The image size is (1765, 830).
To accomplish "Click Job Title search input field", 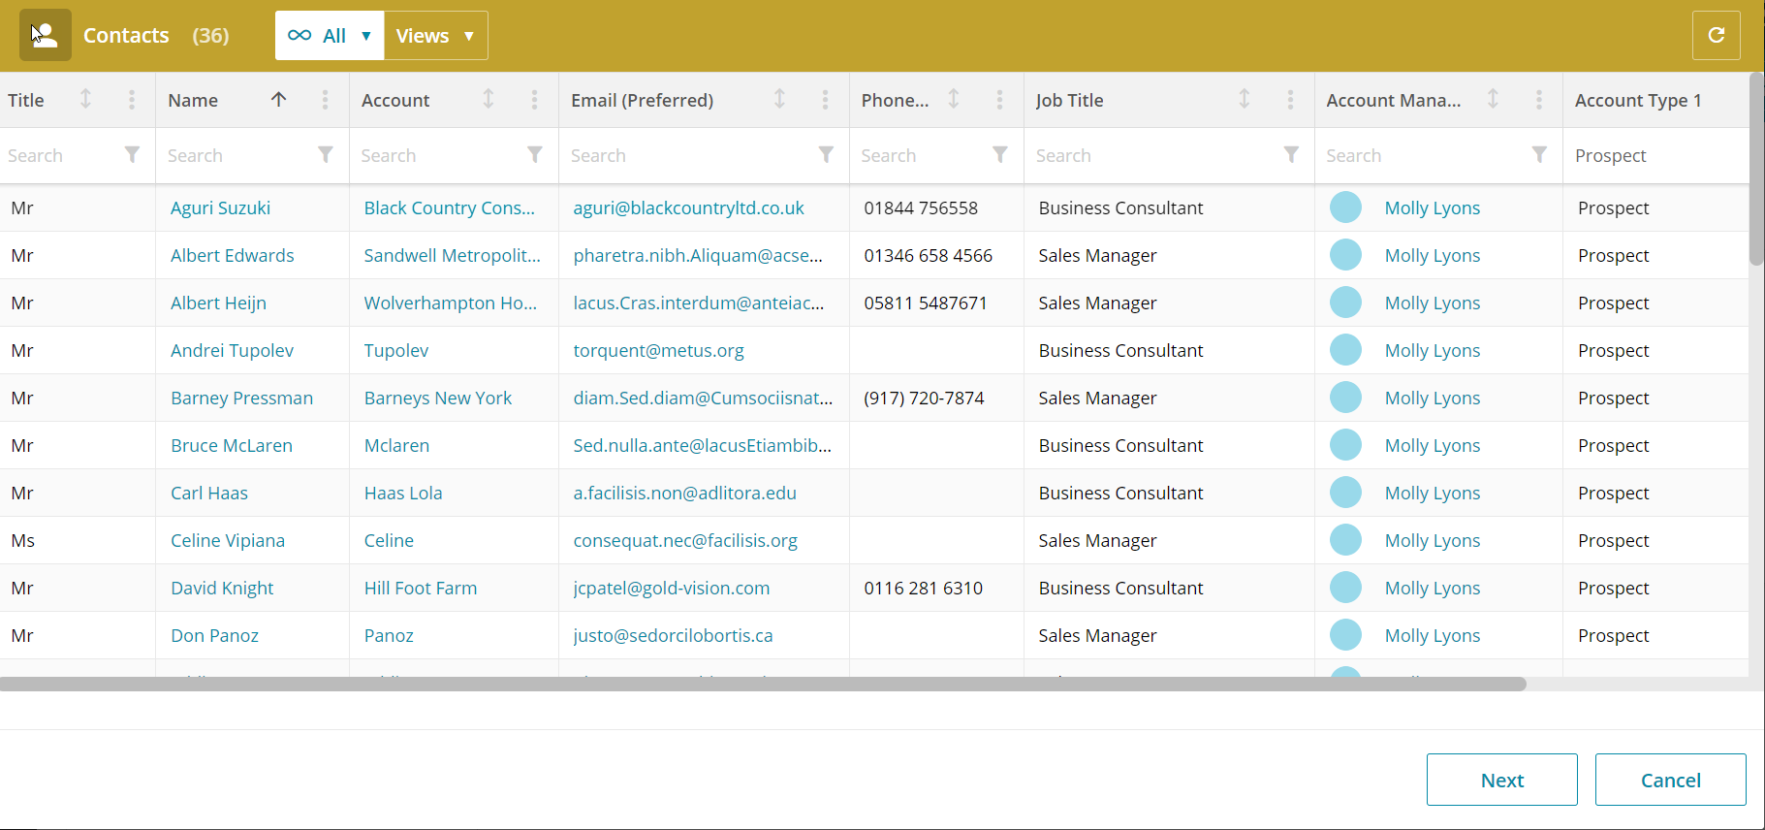I will click(x=1155, y=155).
